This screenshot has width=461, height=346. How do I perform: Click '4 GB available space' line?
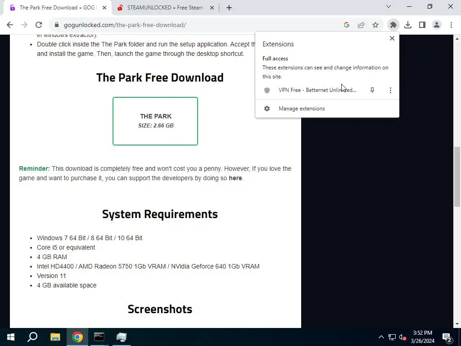pyautogui.click(x=67, y=285)
